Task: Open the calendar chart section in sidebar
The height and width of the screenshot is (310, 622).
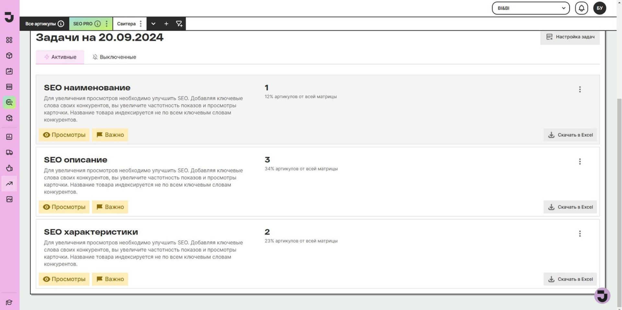Action: 9,71
